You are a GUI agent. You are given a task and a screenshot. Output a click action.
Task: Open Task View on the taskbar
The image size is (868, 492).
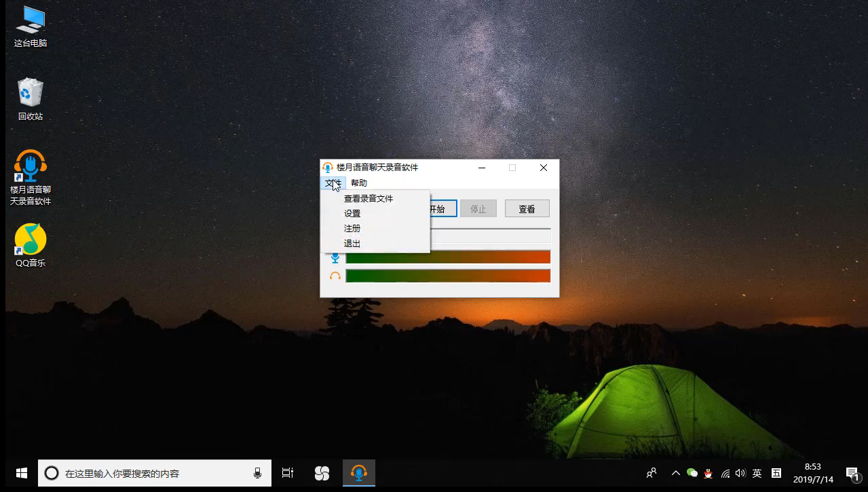pos(288,473)
